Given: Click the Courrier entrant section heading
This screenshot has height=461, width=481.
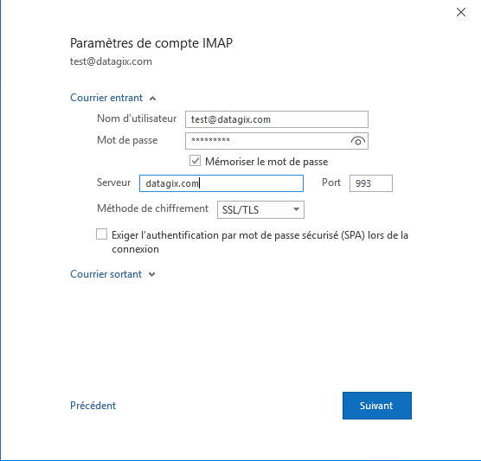Looking at the screenshot, I should [106, 98].
